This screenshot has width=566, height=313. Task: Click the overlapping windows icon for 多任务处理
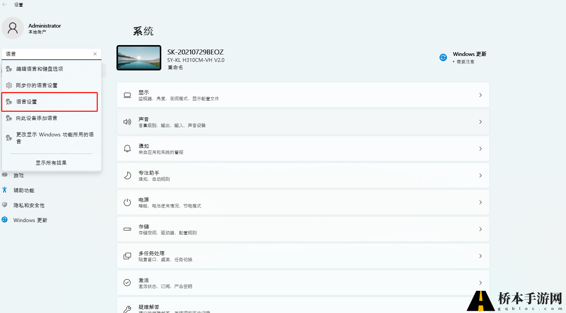pos(127,256)
